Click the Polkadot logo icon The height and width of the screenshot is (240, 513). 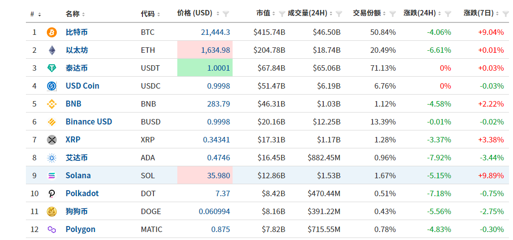point(52,194)
